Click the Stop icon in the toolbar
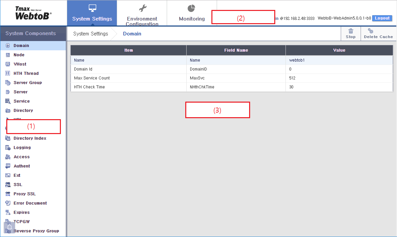The width and height of the screenshot is (397, 237). point(351,33)
